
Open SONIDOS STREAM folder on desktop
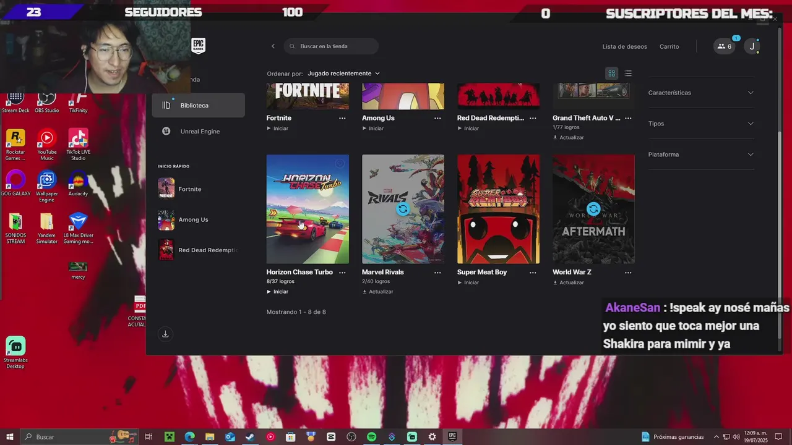coord(15,228)
